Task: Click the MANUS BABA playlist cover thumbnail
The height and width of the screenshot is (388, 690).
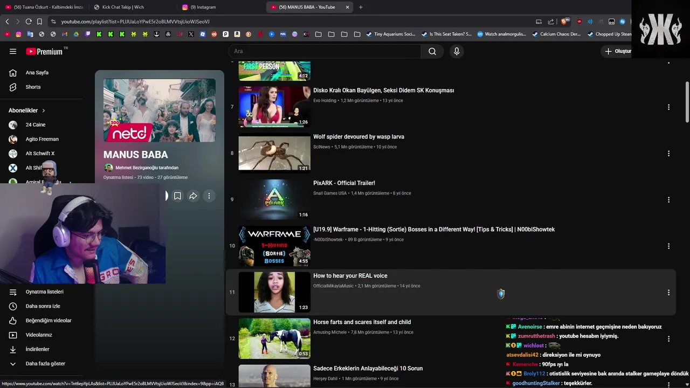Action: click(160, 110)
